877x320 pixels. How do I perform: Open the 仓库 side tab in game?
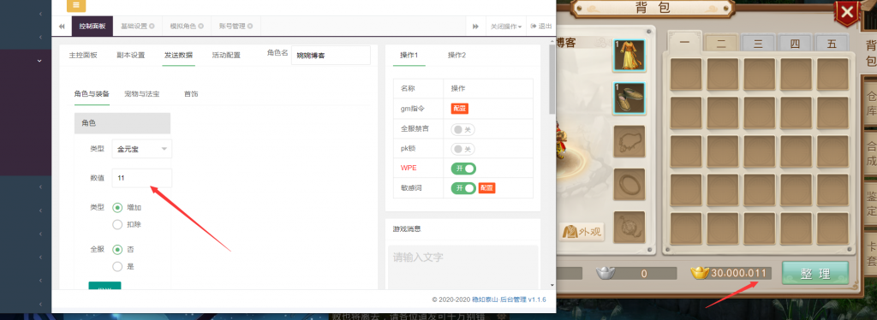870,103
